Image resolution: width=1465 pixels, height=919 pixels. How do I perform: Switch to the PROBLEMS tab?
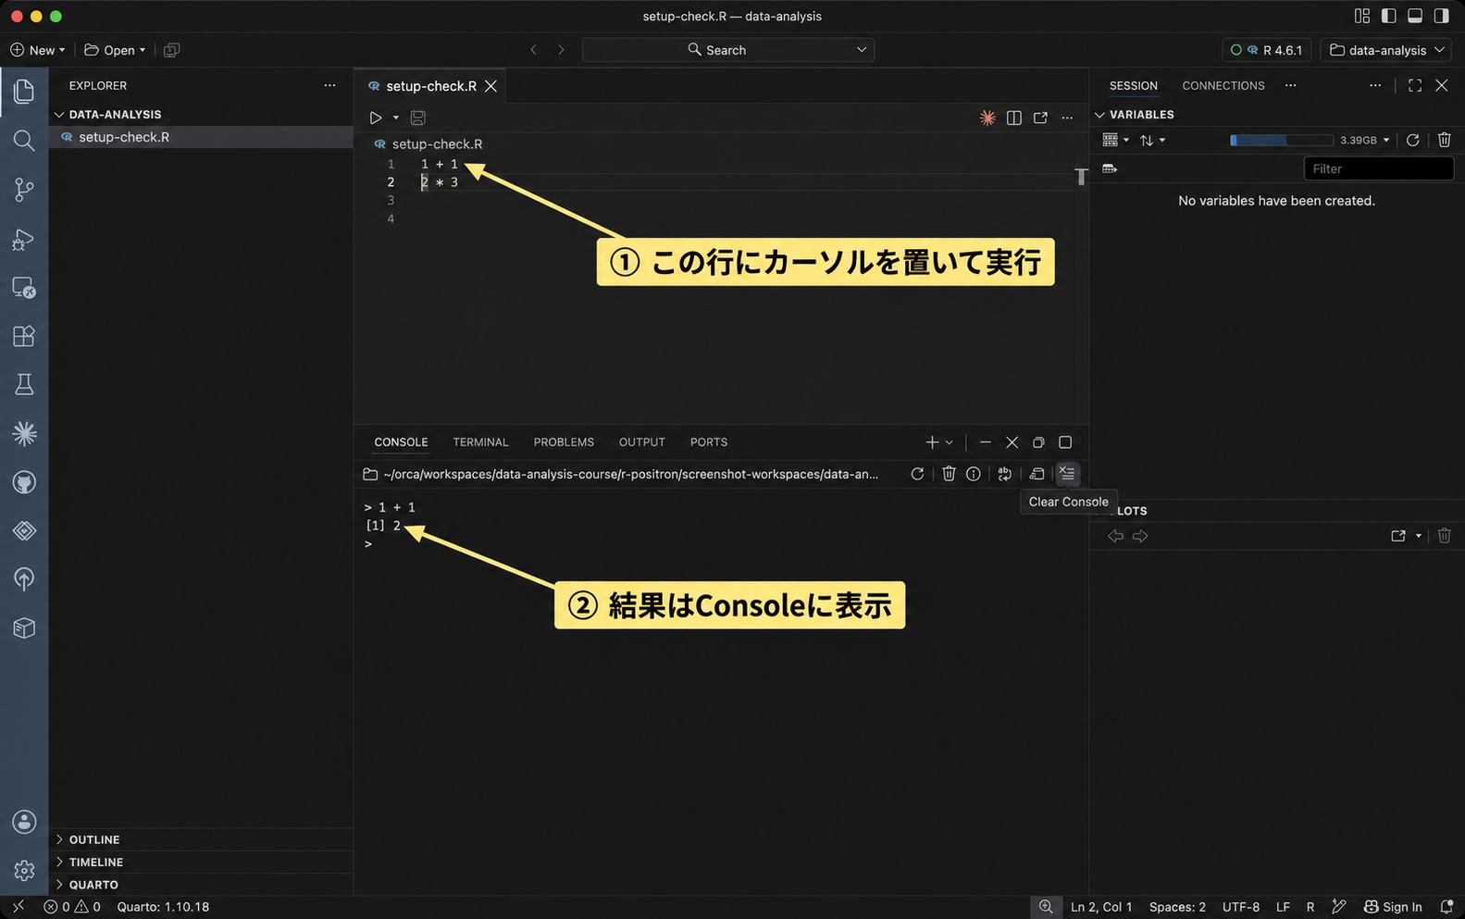tap(564, 442)
